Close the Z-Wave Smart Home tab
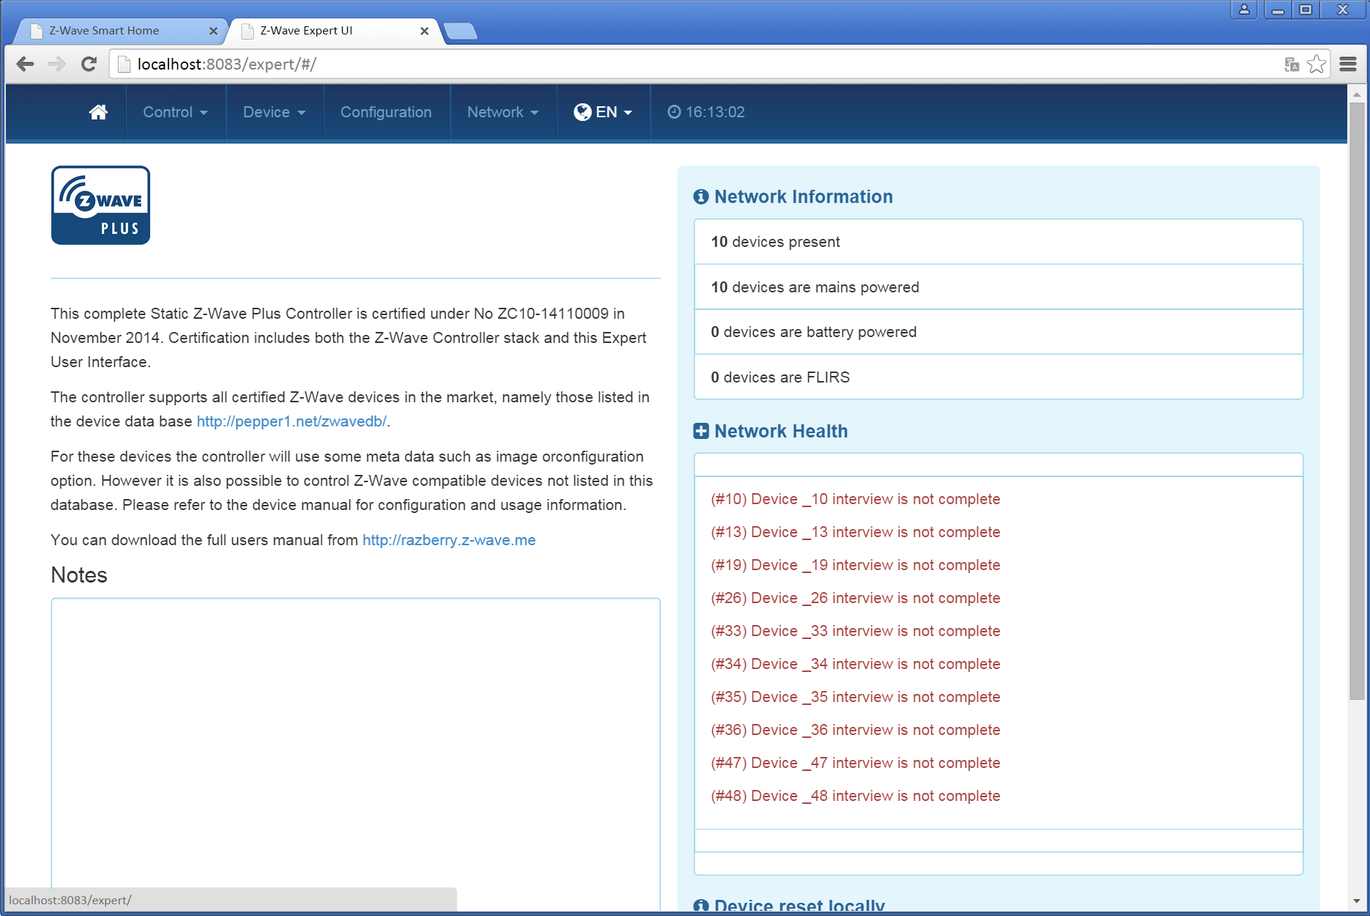This screenshot has height=916, width=1370. 213,31
